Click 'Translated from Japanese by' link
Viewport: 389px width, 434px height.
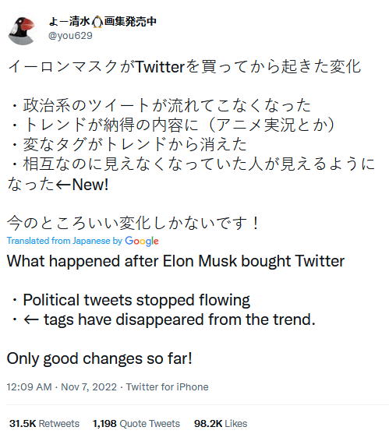click(x=64, y=241)
